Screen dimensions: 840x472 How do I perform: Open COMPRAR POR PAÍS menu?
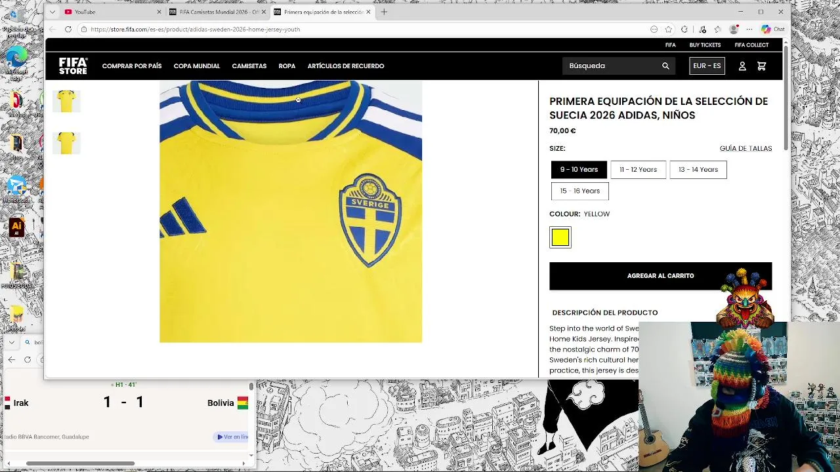pos(132,66)
